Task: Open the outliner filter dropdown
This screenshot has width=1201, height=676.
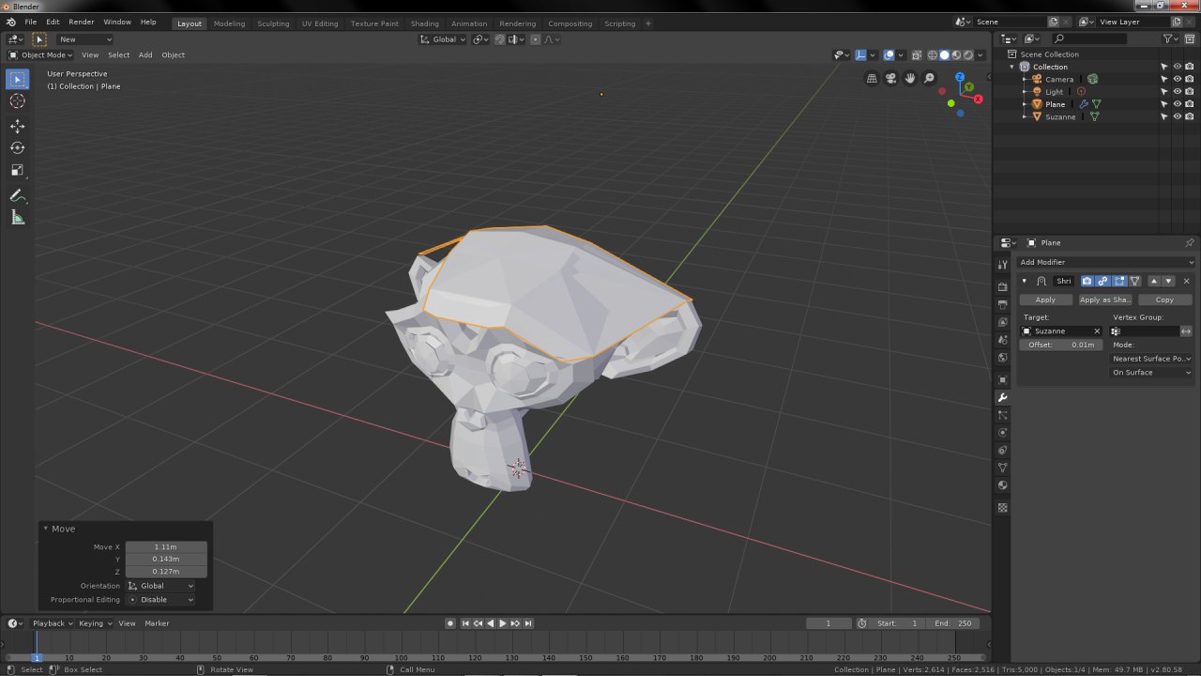Action: point(1170,38)
